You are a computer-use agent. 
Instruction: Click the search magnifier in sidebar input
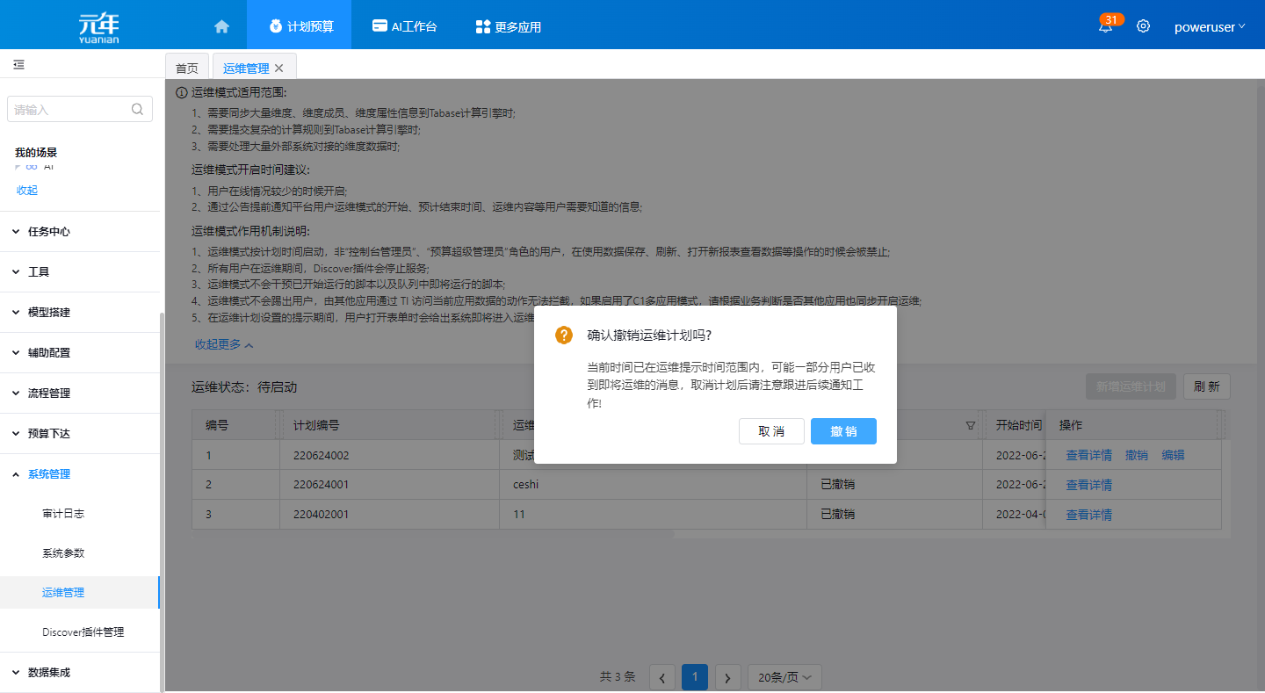[x=137, y=110]
